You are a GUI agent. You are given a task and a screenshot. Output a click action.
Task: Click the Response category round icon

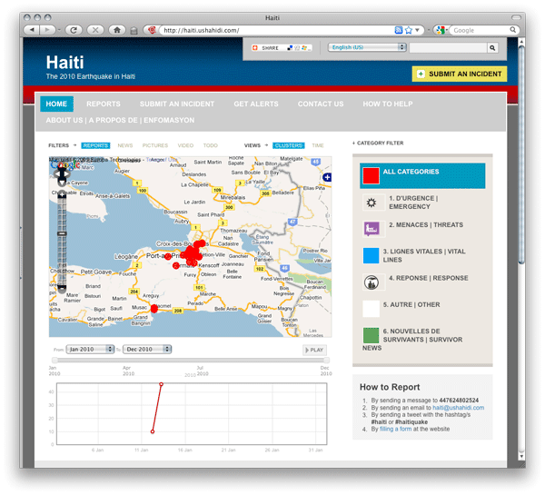click(372, 282)
